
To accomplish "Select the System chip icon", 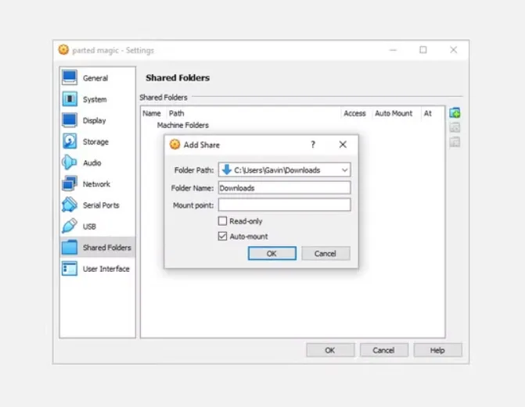I will [x=70, y=99].
